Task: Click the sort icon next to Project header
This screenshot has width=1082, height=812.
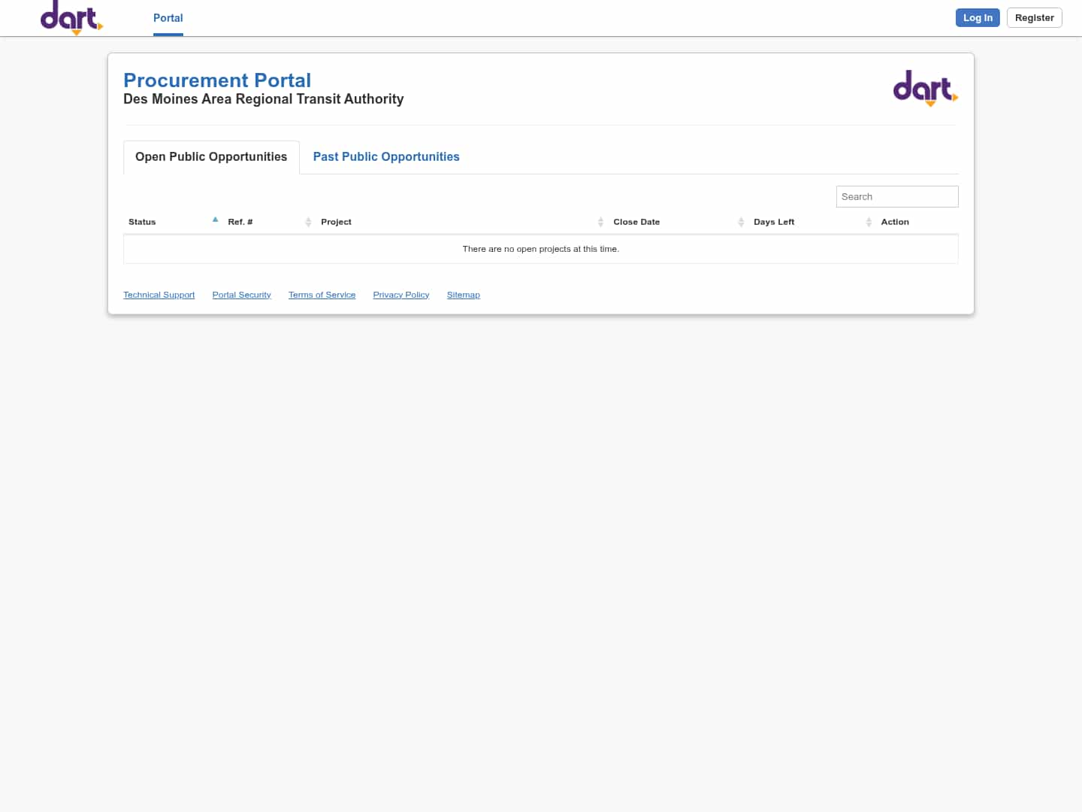Action: point(600,222)
